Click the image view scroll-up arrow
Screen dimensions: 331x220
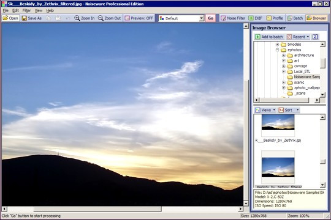pos(246,26)
